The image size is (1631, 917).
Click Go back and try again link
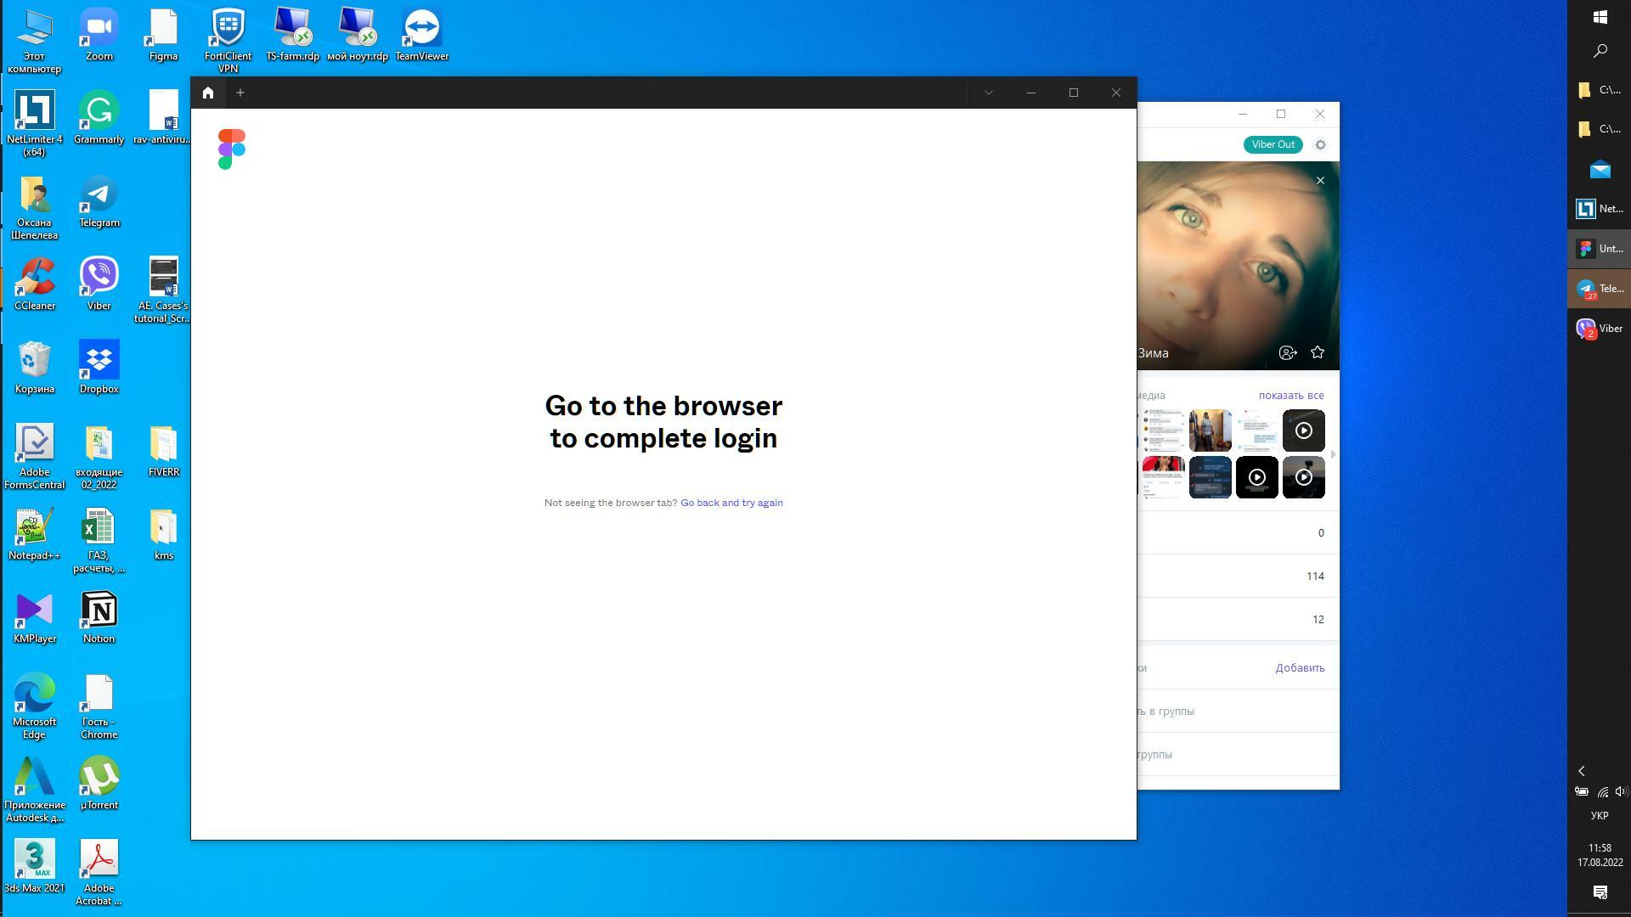[731, 502]
